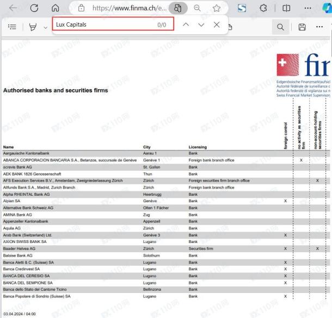
Task: Click AEK BANK 1826 Genossenschaft entry
Action: (x=32, y=174)
